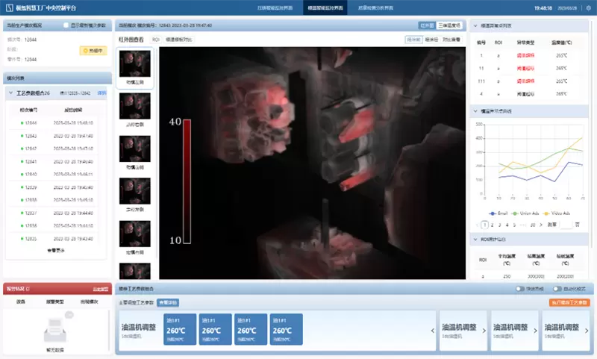Collapse the 工艺参数组合26 group

(x=10, y=93)
